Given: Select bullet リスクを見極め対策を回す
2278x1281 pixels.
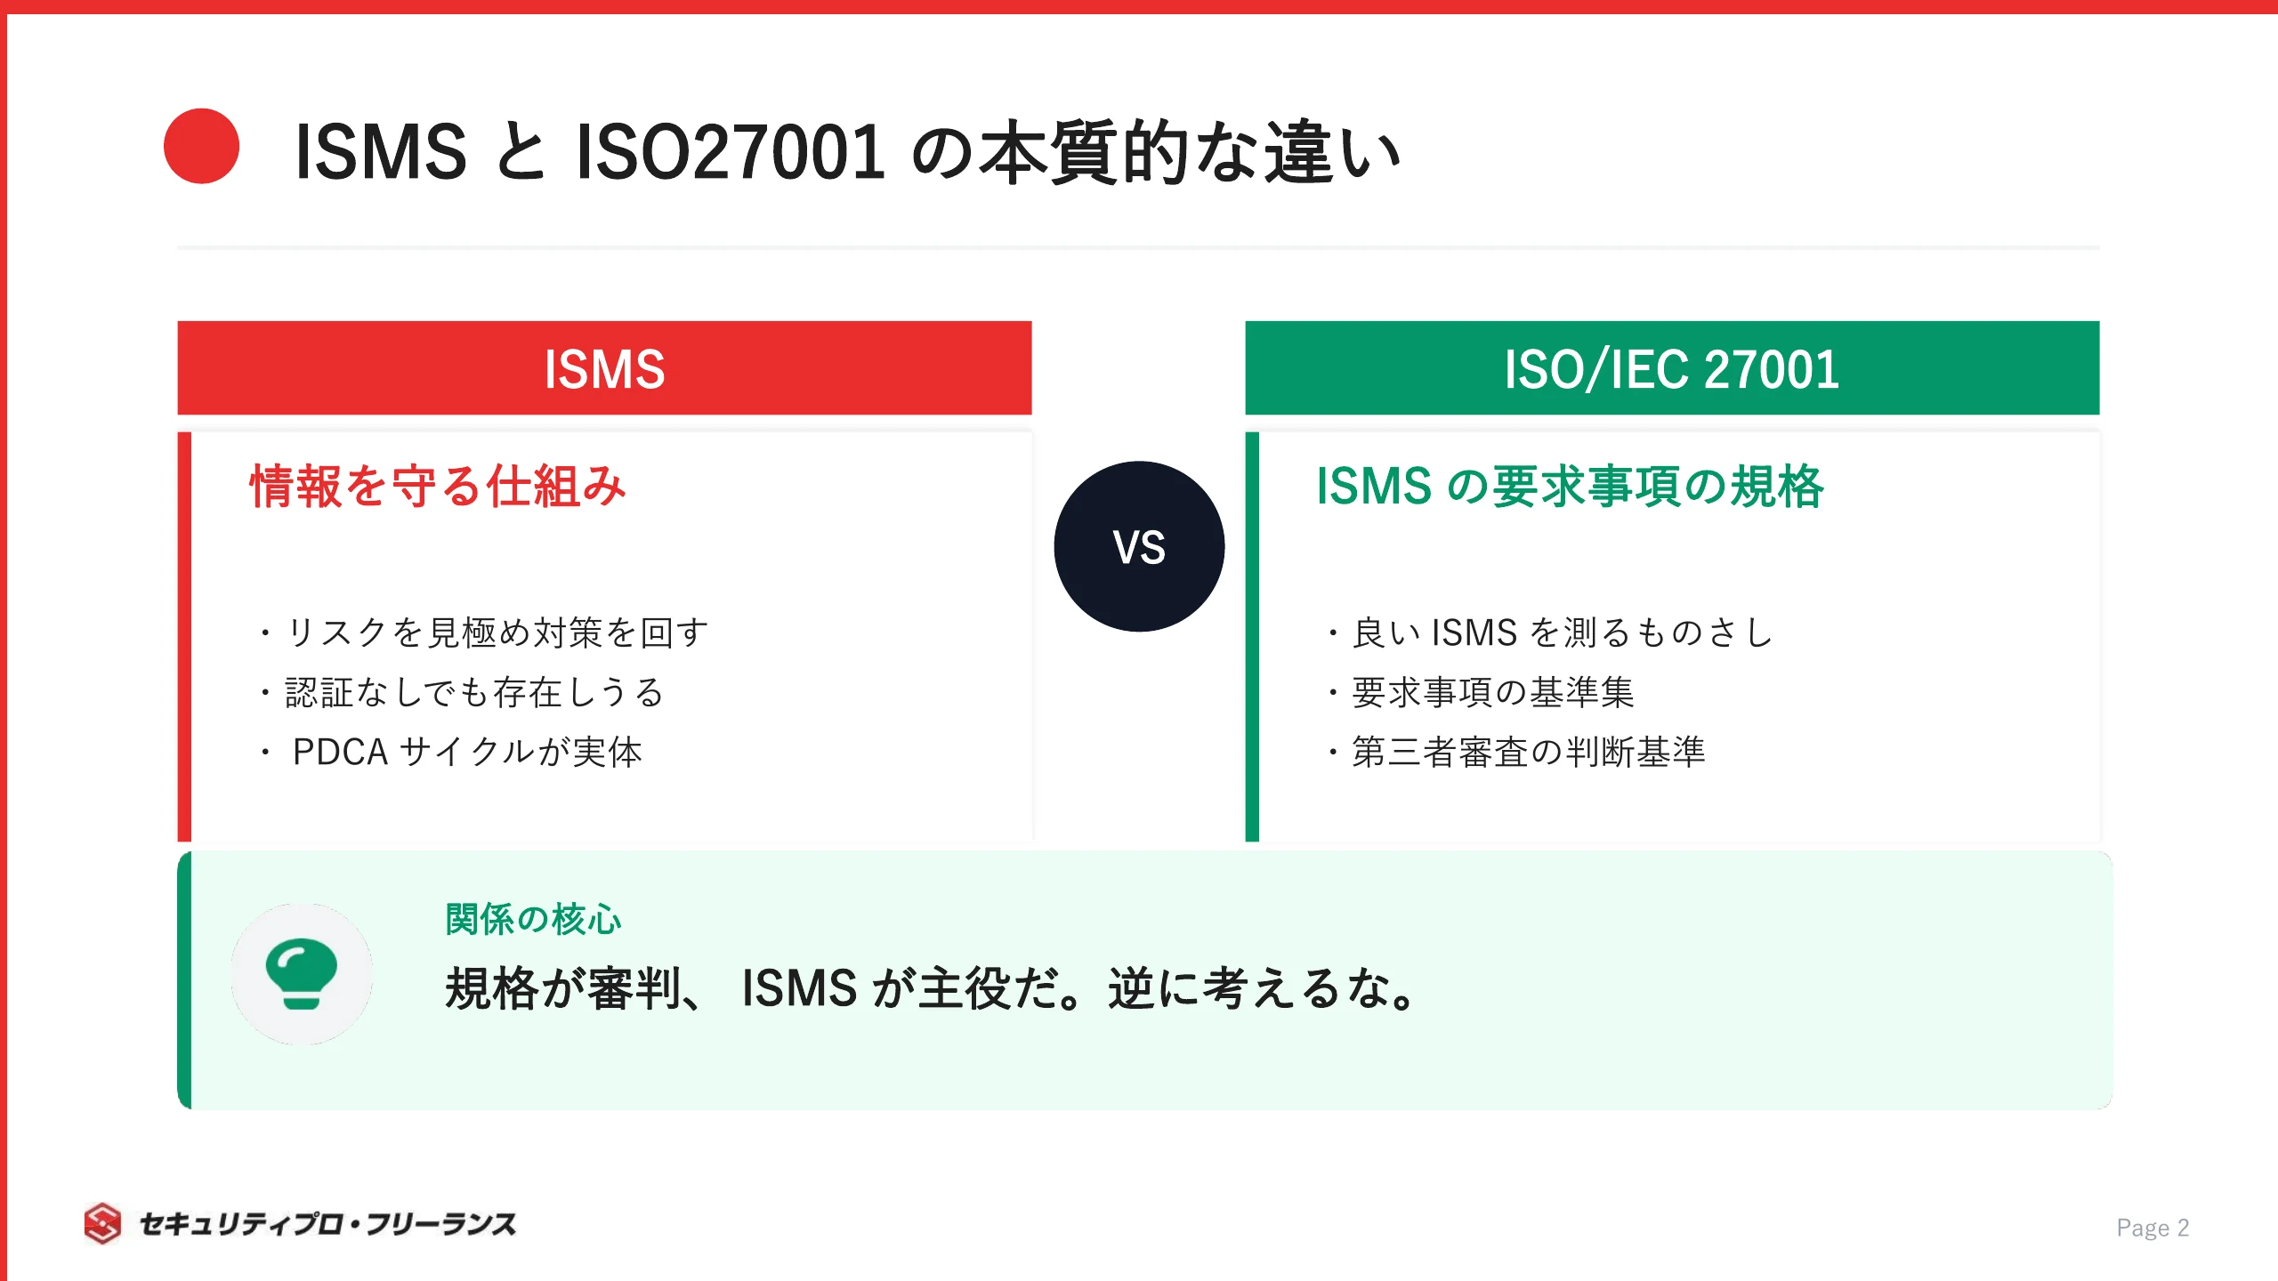Looking at the screenshot, I should pyautogui.click(x=483, y=632).
